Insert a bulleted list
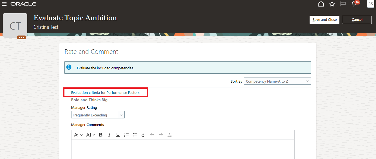Viewport: 376px width, 159px height. pos(135,135)
